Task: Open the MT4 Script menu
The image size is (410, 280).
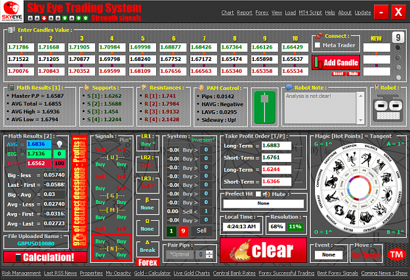Action: click(x=310, y=12)
